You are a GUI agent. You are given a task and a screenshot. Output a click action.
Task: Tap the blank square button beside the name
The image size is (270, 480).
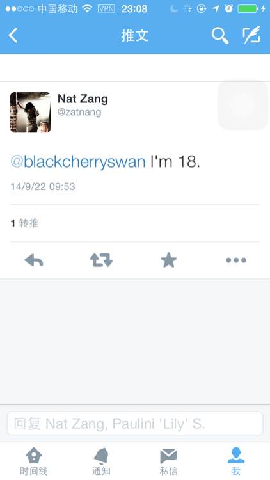[x=243, y=105]
